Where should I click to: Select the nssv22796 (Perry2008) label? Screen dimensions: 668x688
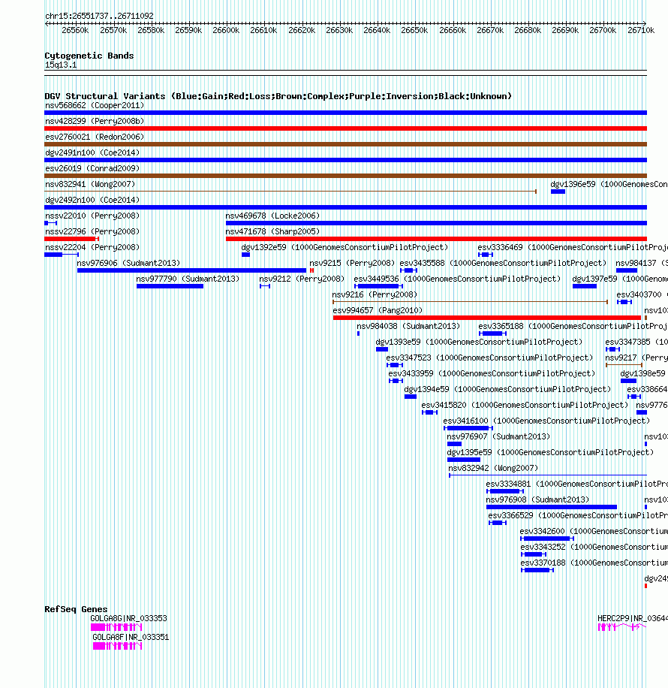pos(92,231)
